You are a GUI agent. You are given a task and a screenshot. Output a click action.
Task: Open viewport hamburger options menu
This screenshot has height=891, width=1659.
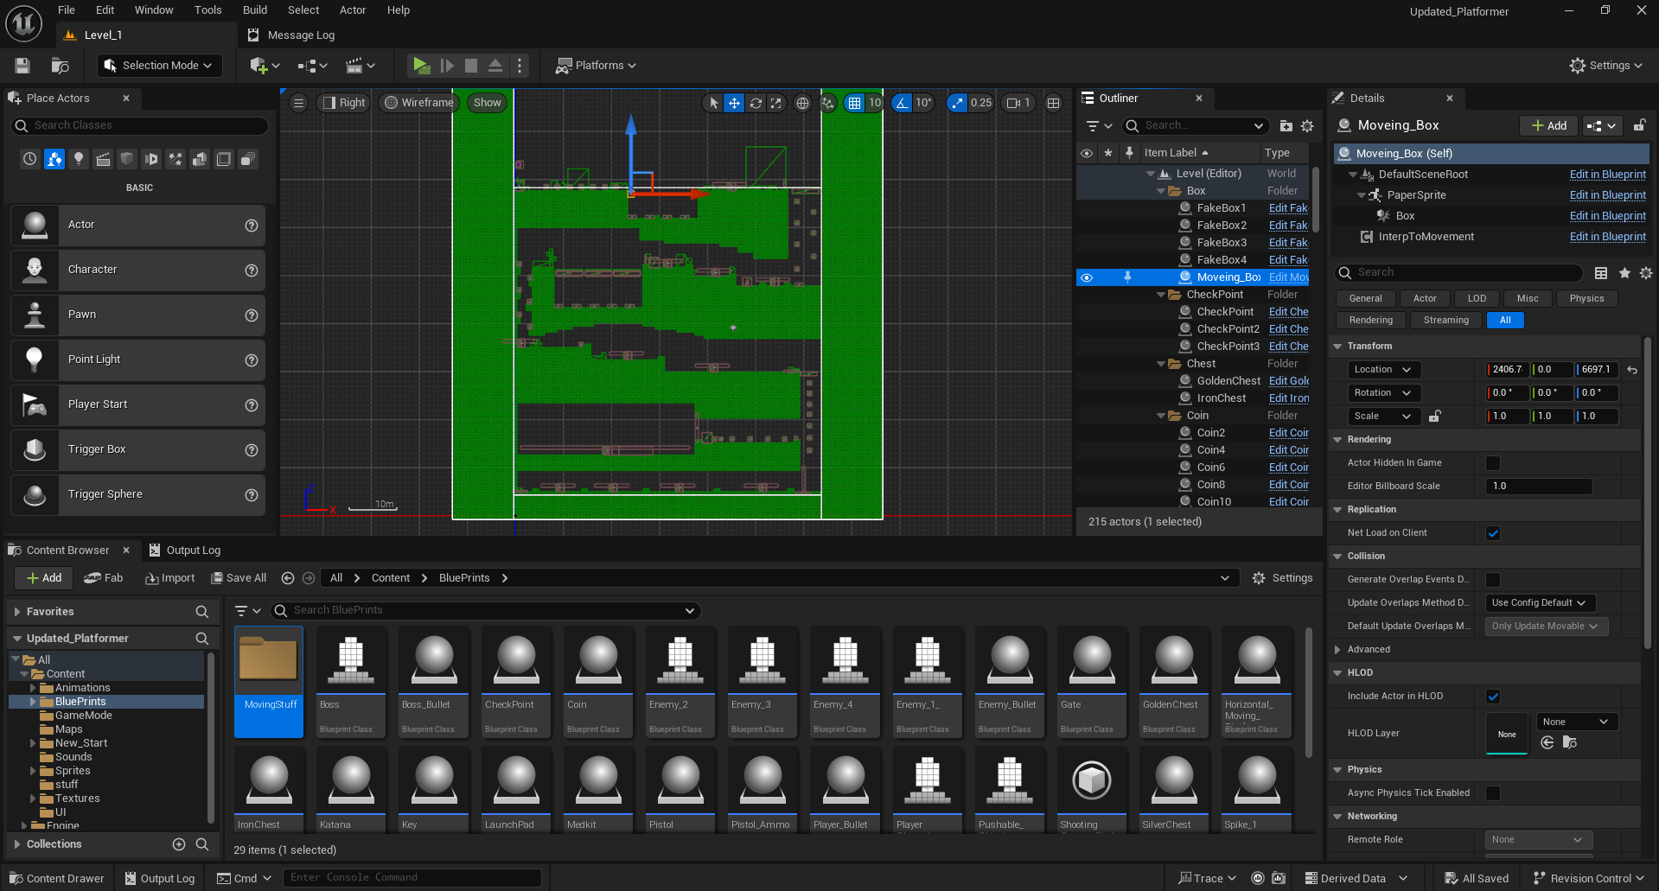tap(298, 103)
